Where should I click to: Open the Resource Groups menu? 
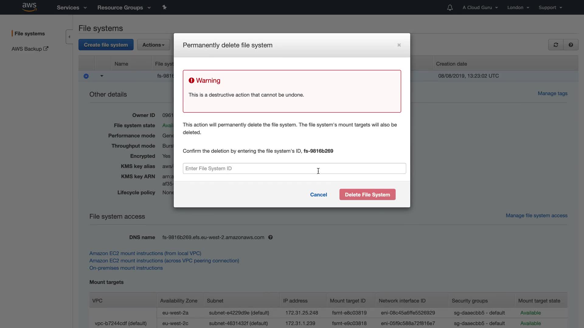click(124, 8)
